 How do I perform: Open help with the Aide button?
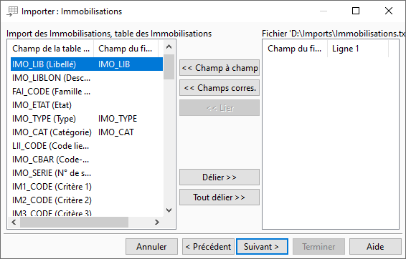tap(375, 247)
